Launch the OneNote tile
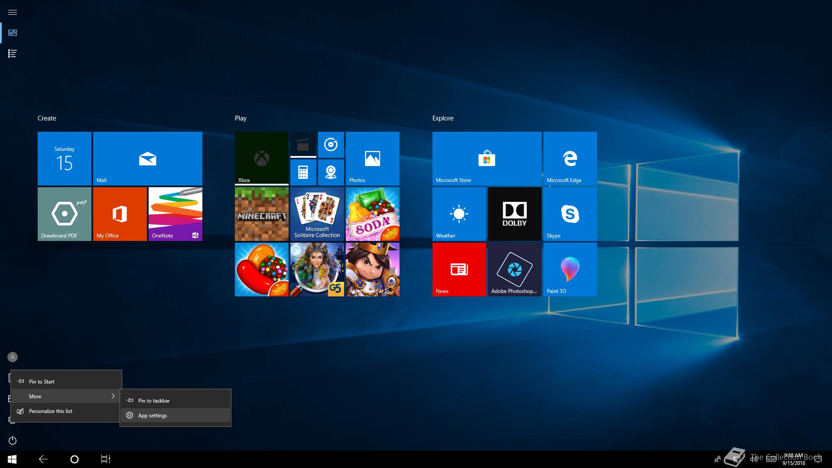This screenshot has width=832, height=468. coord(175,214)
